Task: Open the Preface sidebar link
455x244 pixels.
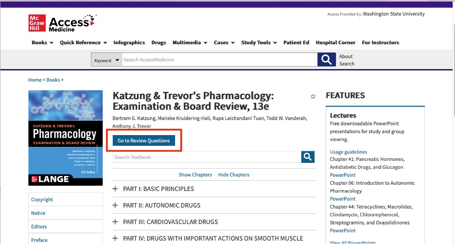Action: pos(39,240)
